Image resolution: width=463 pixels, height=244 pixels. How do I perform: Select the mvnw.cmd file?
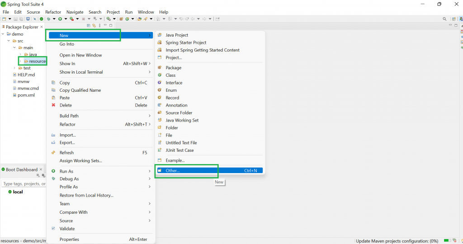tap(26, 88)
